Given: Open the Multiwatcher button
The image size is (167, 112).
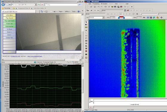Looking at the screenshot, I should (9, 26).
